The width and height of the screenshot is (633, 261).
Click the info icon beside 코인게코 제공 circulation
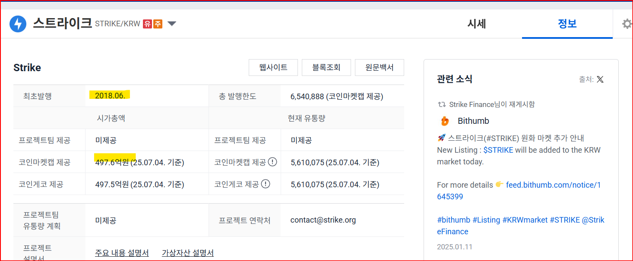pos(266,184)
